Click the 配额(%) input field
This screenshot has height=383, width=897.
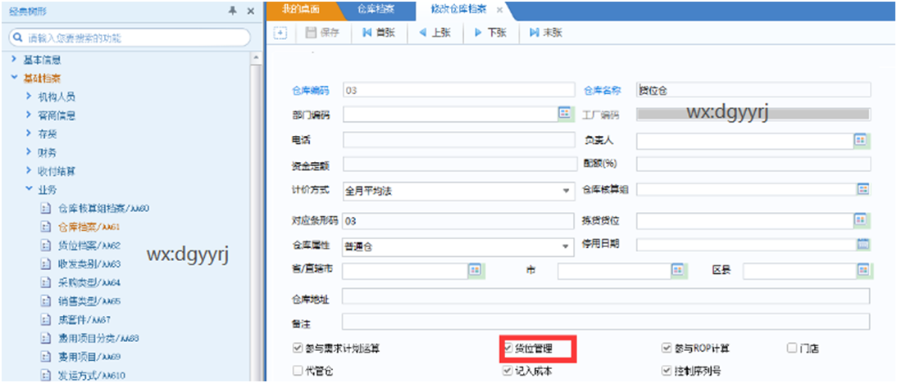(753, 164)
